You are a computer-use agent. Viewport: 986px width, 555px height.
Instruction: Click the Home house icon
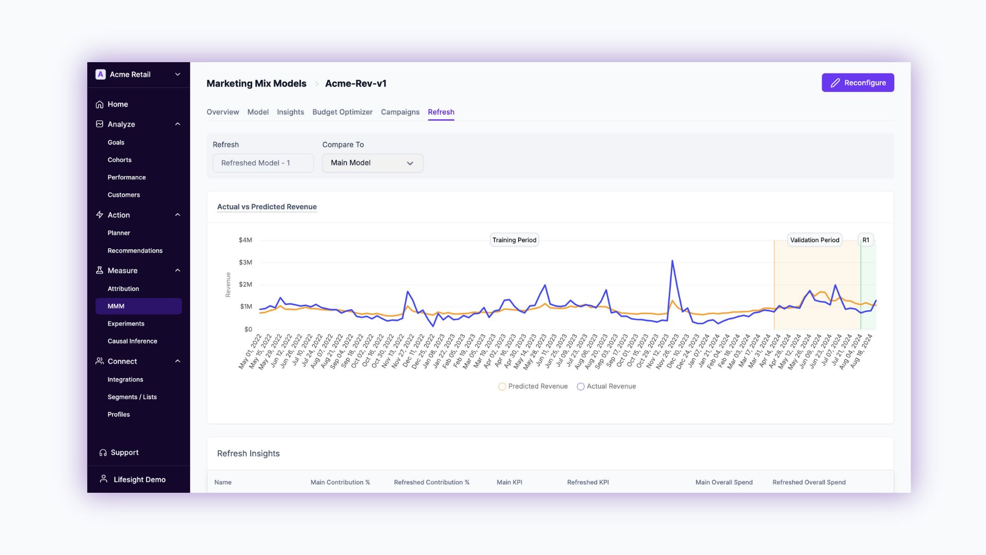(x=100, y=104)
